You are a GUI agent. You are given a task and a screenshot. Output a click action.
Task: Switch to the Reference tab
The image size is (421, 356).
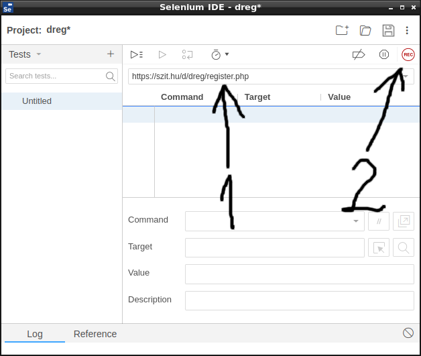pyautogui.click(x=95, y=334)
